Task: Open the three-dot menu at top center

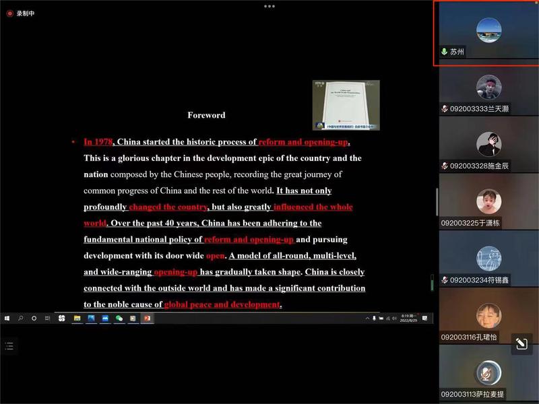Action: 269,6
